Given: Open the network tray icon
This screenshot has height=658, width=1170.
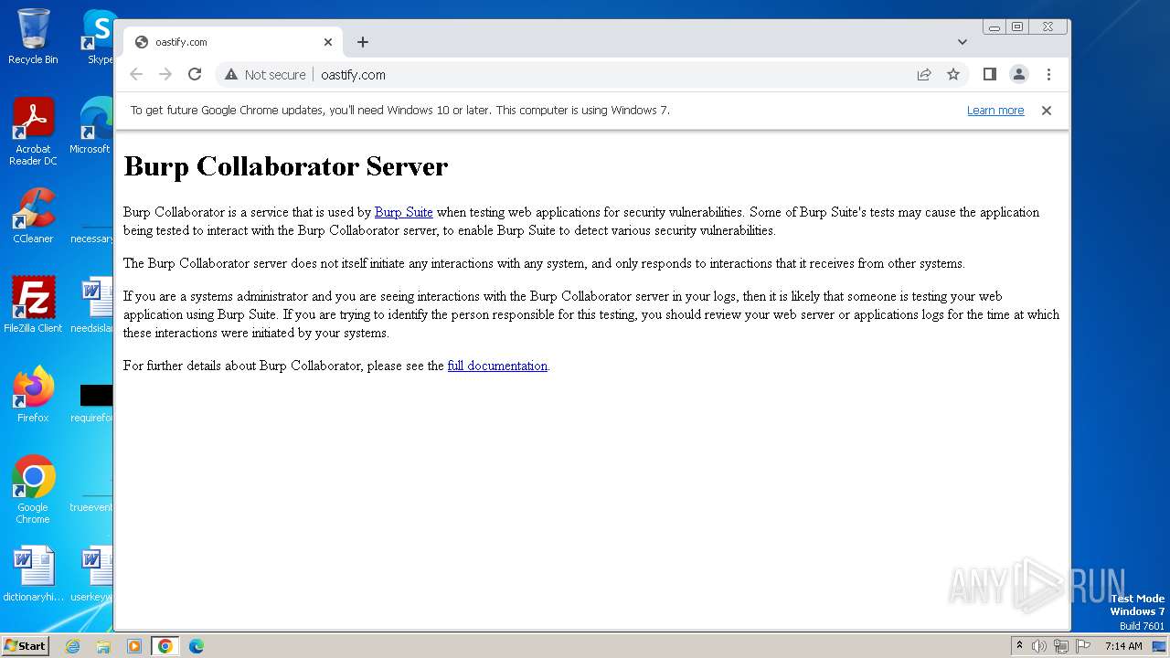Looking at the screenshot, I should click(x=1061, y=646).
